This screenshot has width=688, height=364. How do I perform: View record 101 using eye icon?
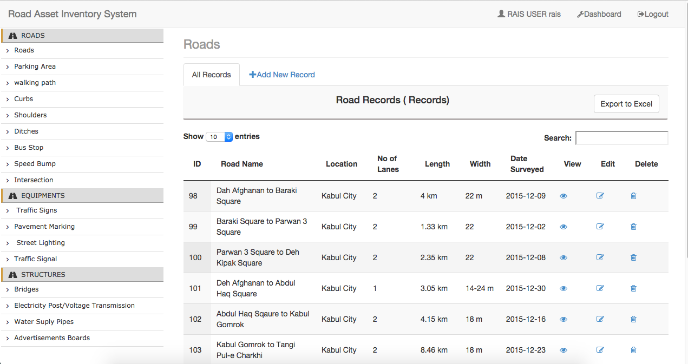click(563, 288)
